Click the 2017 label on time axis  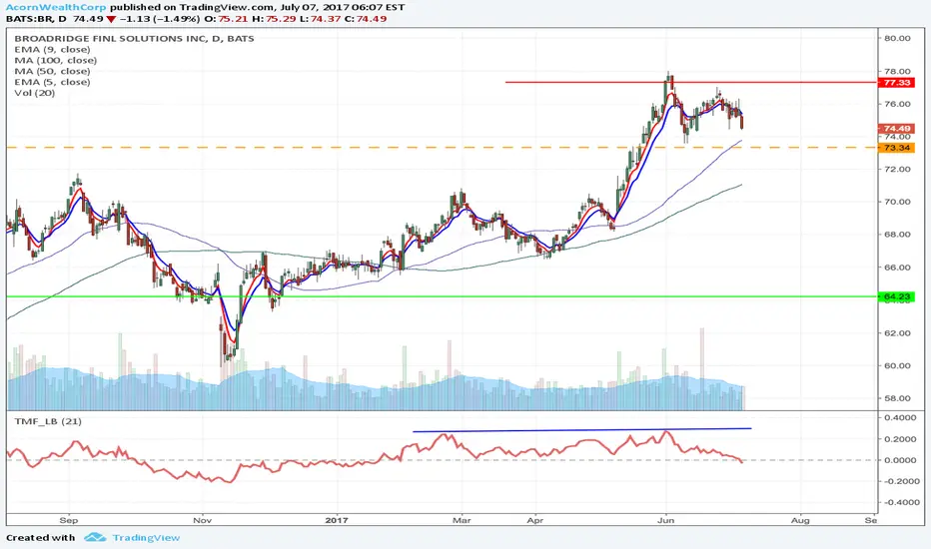tap(337, 520)
